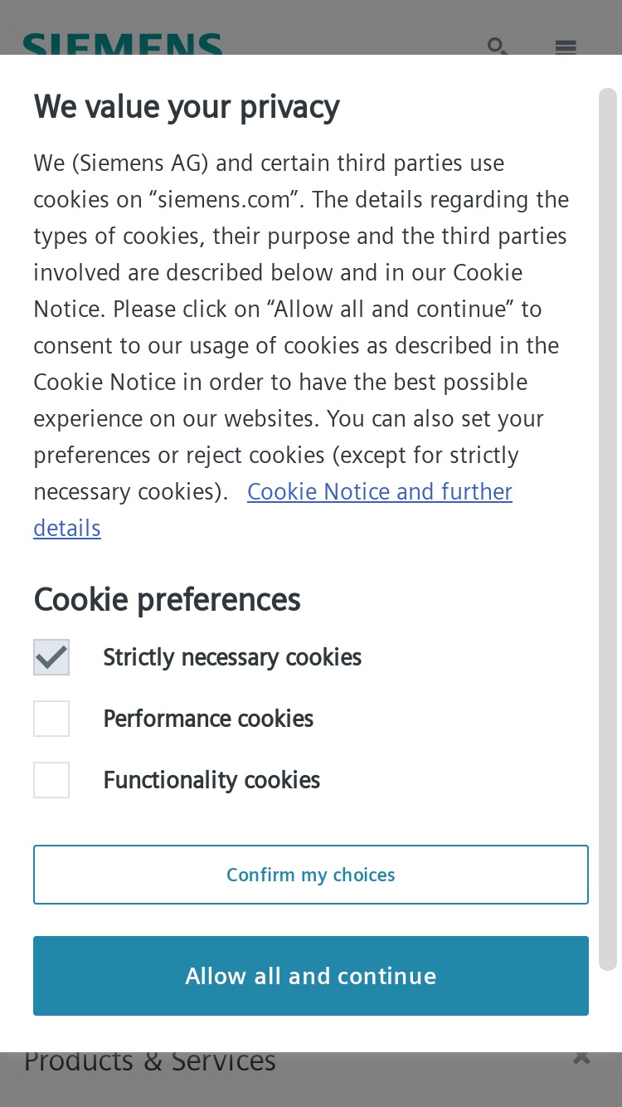The height and width of the screenshot is (1107, 622).
Task: Open the hamburger menu icon
Action: 566,47
